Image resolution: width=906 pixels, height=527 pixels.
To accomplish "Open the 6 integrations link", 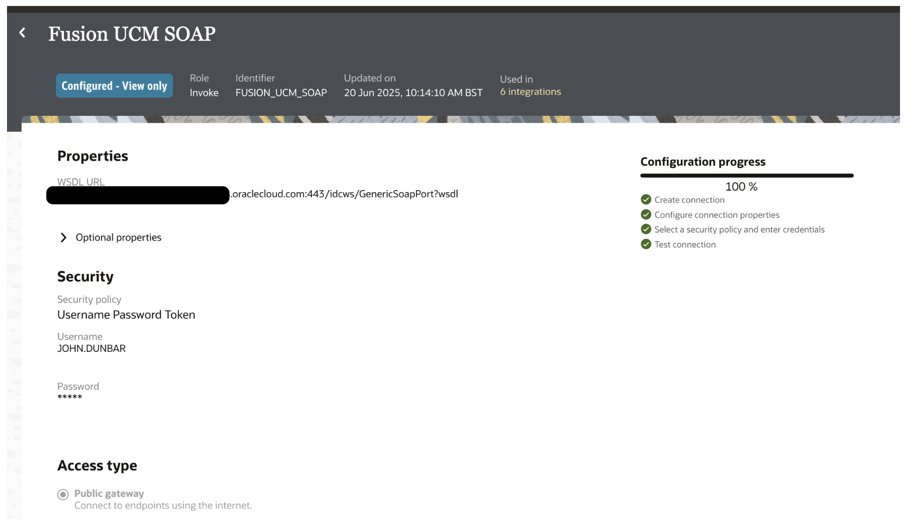I will [x=530, y=92].
